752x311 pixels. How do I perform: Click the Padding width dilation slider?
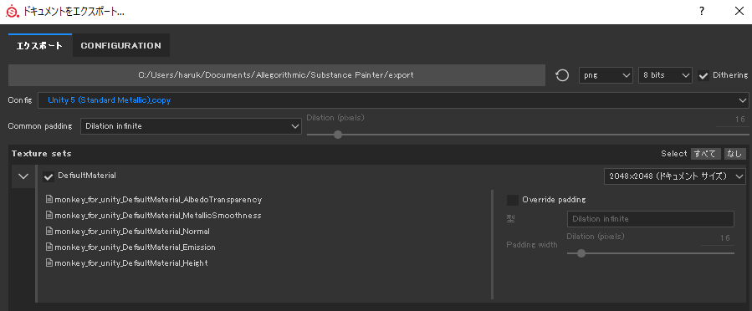[650, 253]
